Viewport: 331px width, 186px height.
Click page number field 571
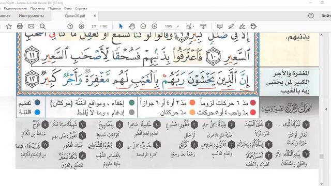click(x=94, y=26)
